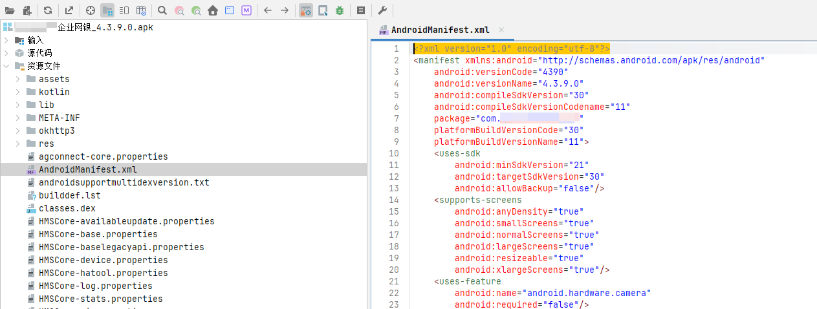Open HMSCore-log.properties
Image resolution: width=817 pixels, height=309 pixels.
(x=95, y=286)
